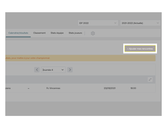Screen dimensions: 167x139
Task: Click the orange championnat update notice
Action: point(80,58)
